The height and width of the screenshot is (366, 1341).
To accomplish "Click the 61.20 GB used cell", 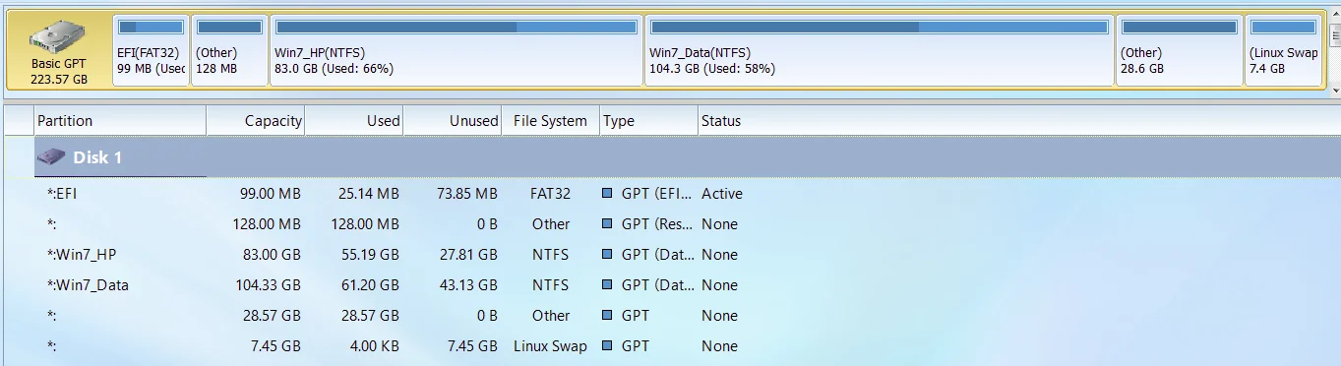I will pos(370,285).
